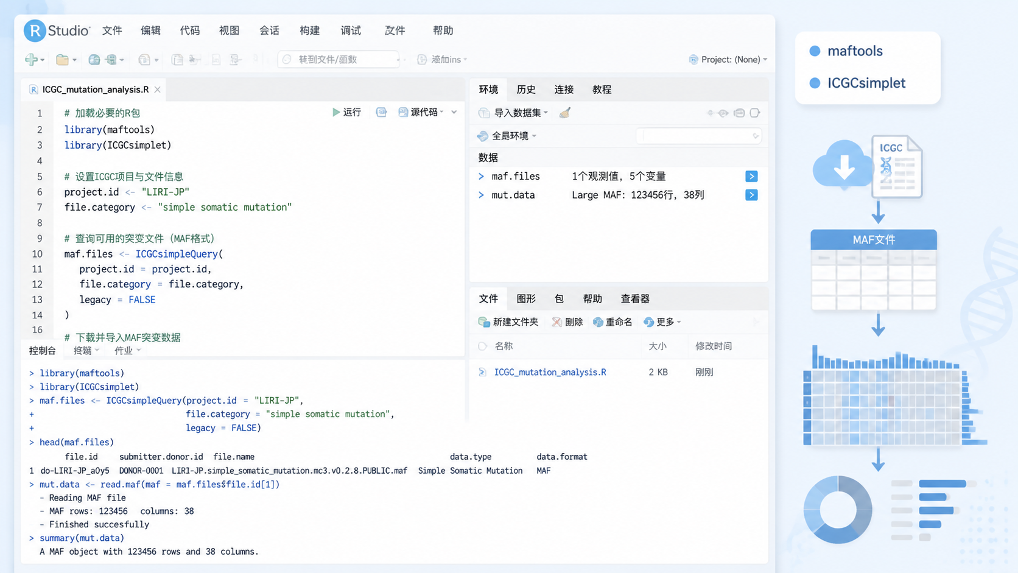Open the new file dropdown arrow
This screenshot has height=573, width=1018.
[x=42, y=60]
